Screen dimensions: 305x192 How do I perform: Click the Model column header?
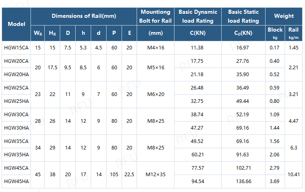tap(16, 24)
